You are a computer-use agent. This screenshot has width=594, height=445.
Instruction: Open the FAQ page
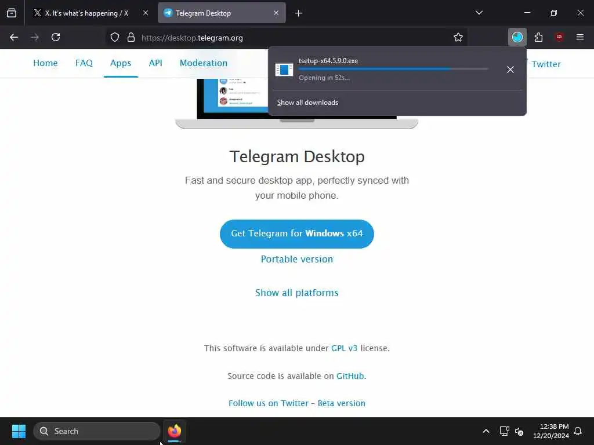[x=84, y=63]
